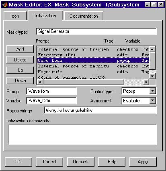Select the '<<end of parameter list>>' row
Screen dimensions: 166x171
click(93, 77)
